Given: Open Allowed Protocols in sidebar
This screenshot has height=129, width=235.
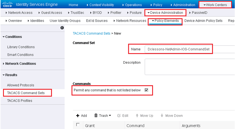Looking at the screenshot, I should click(21, 85).
